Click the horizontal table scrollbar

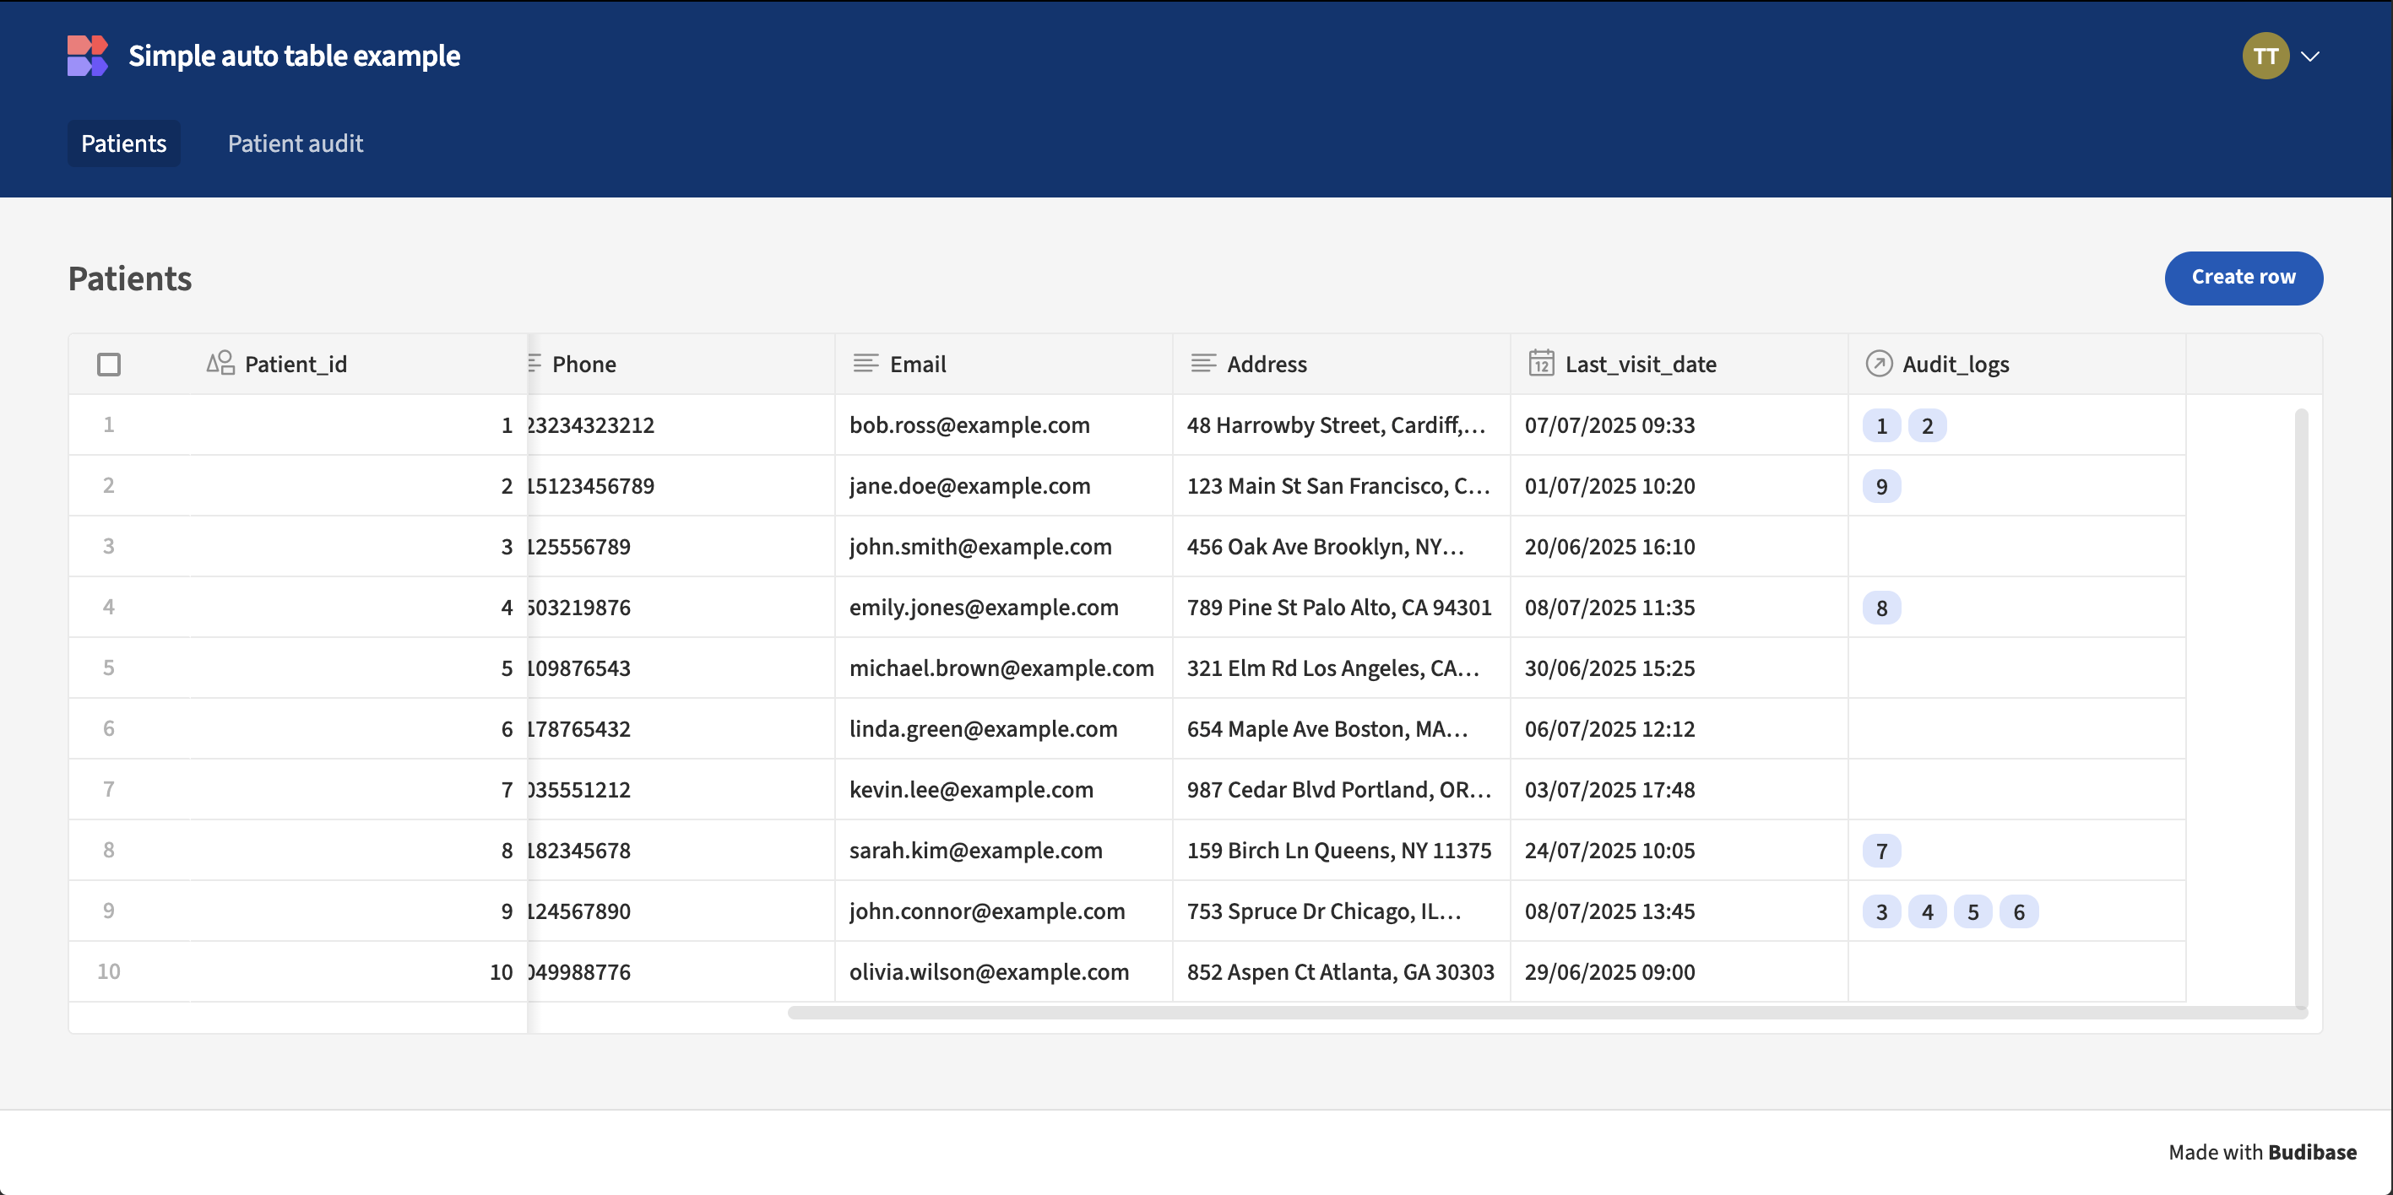click(1547, 1012)
